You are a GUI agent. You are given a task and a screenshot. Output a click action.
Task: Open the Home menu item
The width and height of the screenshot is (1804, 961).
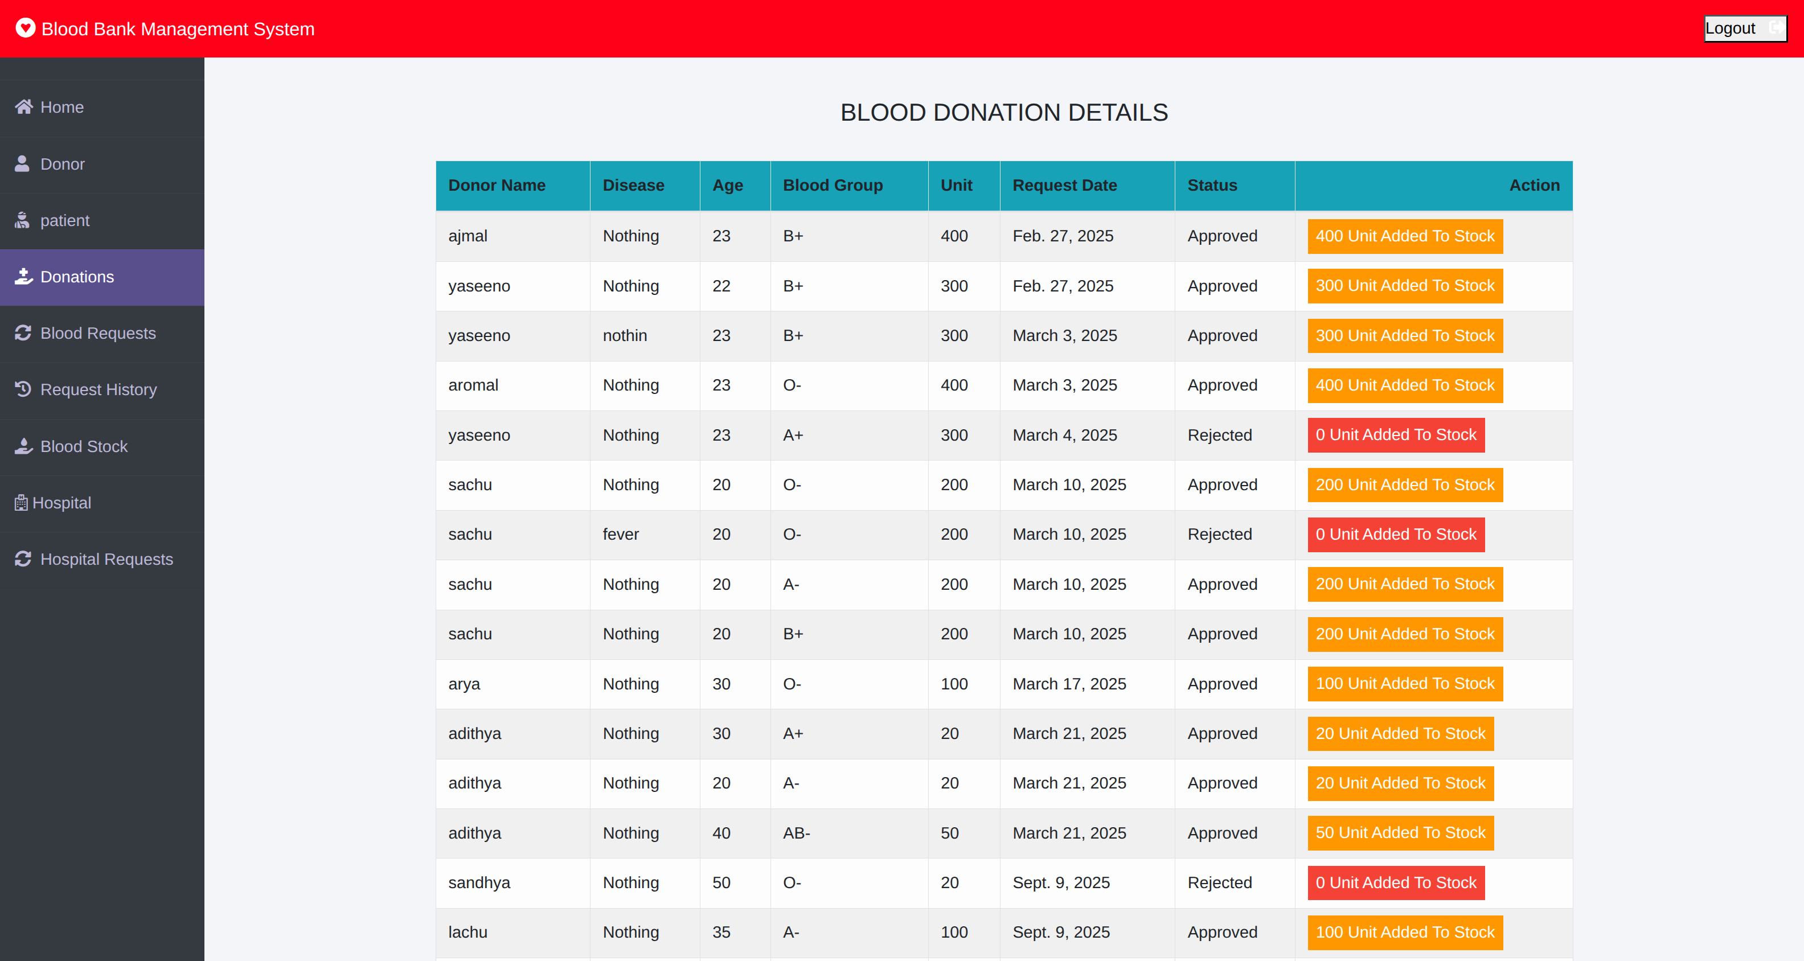pos(102,107)
